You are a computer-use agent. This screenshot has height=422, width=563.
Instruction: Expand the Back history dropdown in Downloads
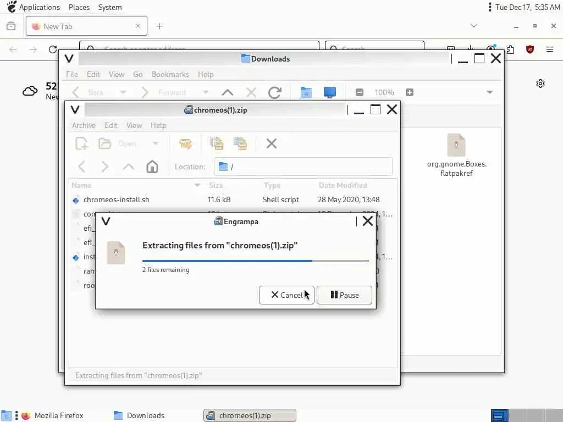[123, 92]
